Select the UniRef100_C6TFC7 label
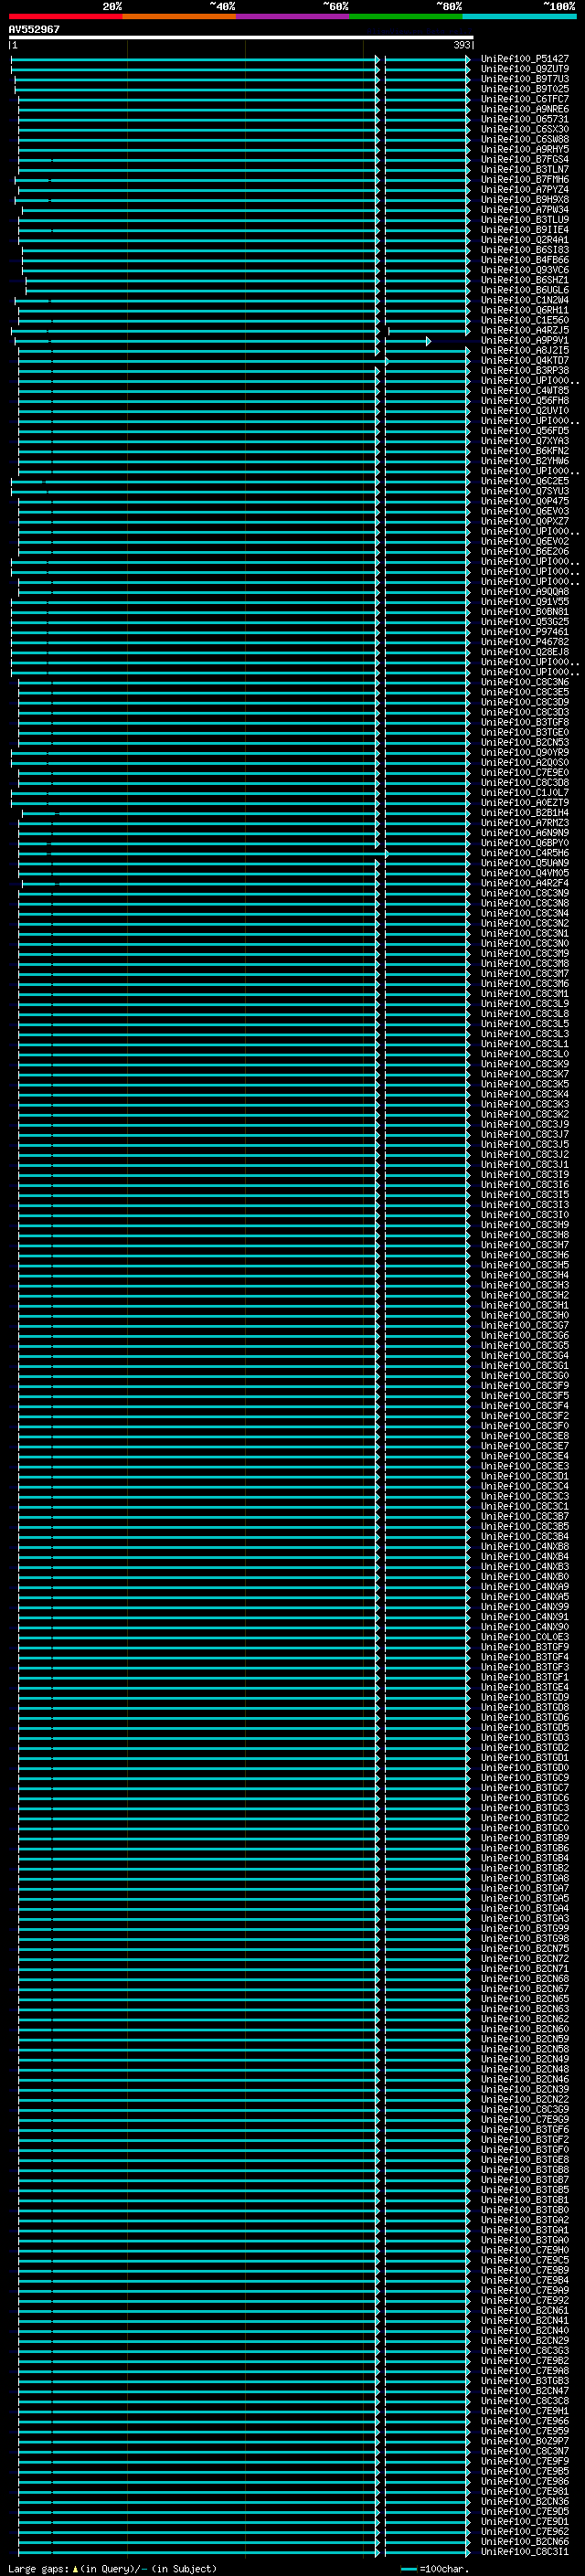Image resolution: width=585 pixels, height=2576 pixels. (x=524, y=99)
